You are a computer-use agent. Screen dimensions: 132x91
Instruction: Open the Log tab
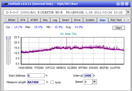coord(55,20)
